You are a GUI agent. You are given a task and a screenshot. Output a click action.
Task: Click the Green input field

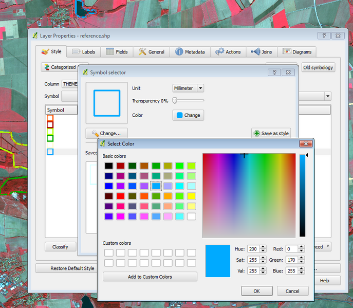tap(292, 260)
